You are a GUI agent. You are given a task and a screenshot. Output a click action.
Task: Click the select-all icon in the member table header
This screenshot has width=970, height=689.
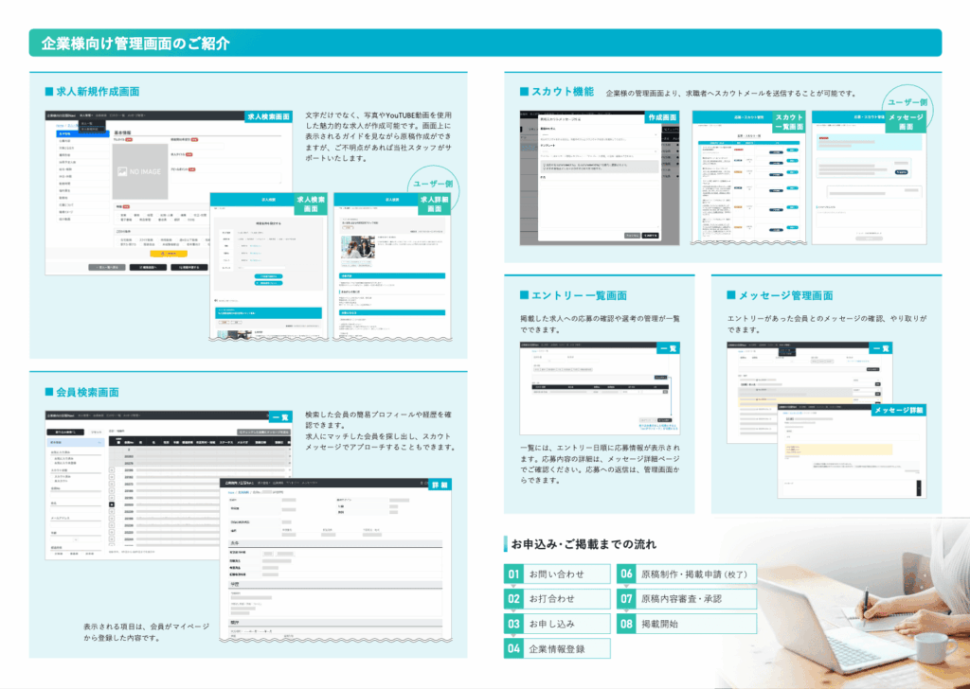coord(118,441)
